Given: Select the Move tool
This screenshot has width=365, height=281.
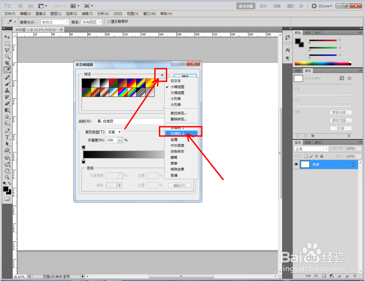Looking at the screenshot, I should [x=7, y=37].
